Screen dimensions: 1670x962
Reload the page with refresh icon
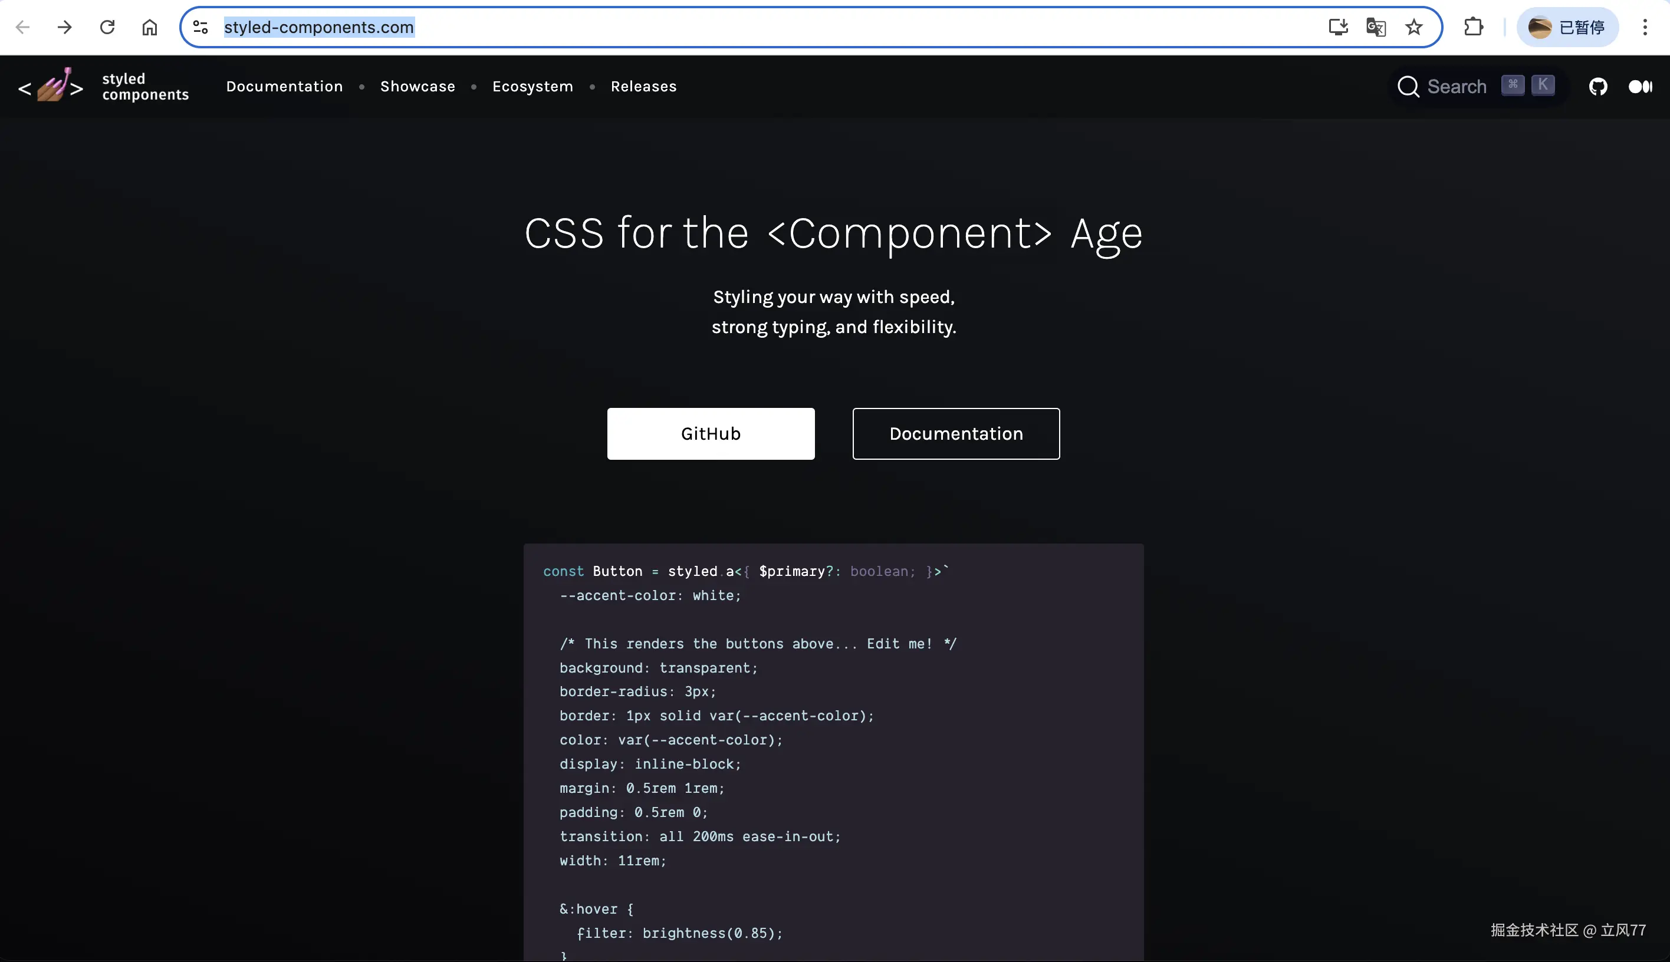pyautogui.click(x=107, y=27)
